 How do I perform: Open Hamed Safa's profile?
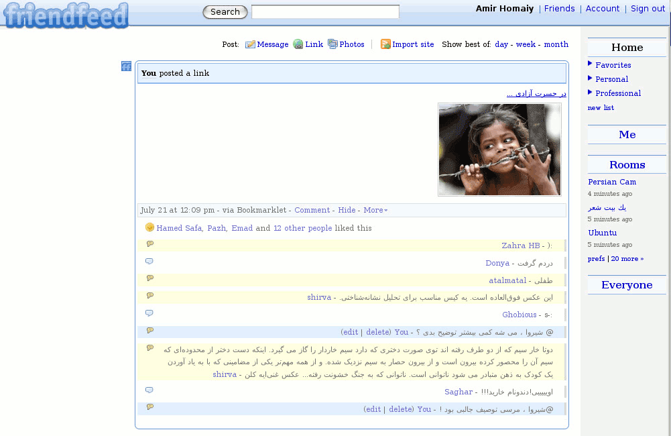coord(179,228)
